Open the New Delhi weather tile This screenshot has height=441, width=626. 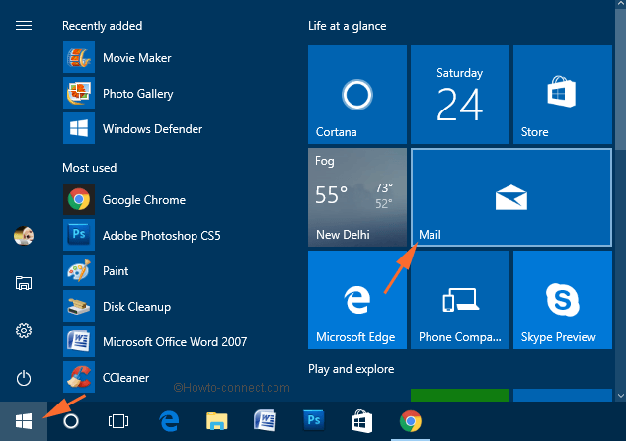[357, 197]
